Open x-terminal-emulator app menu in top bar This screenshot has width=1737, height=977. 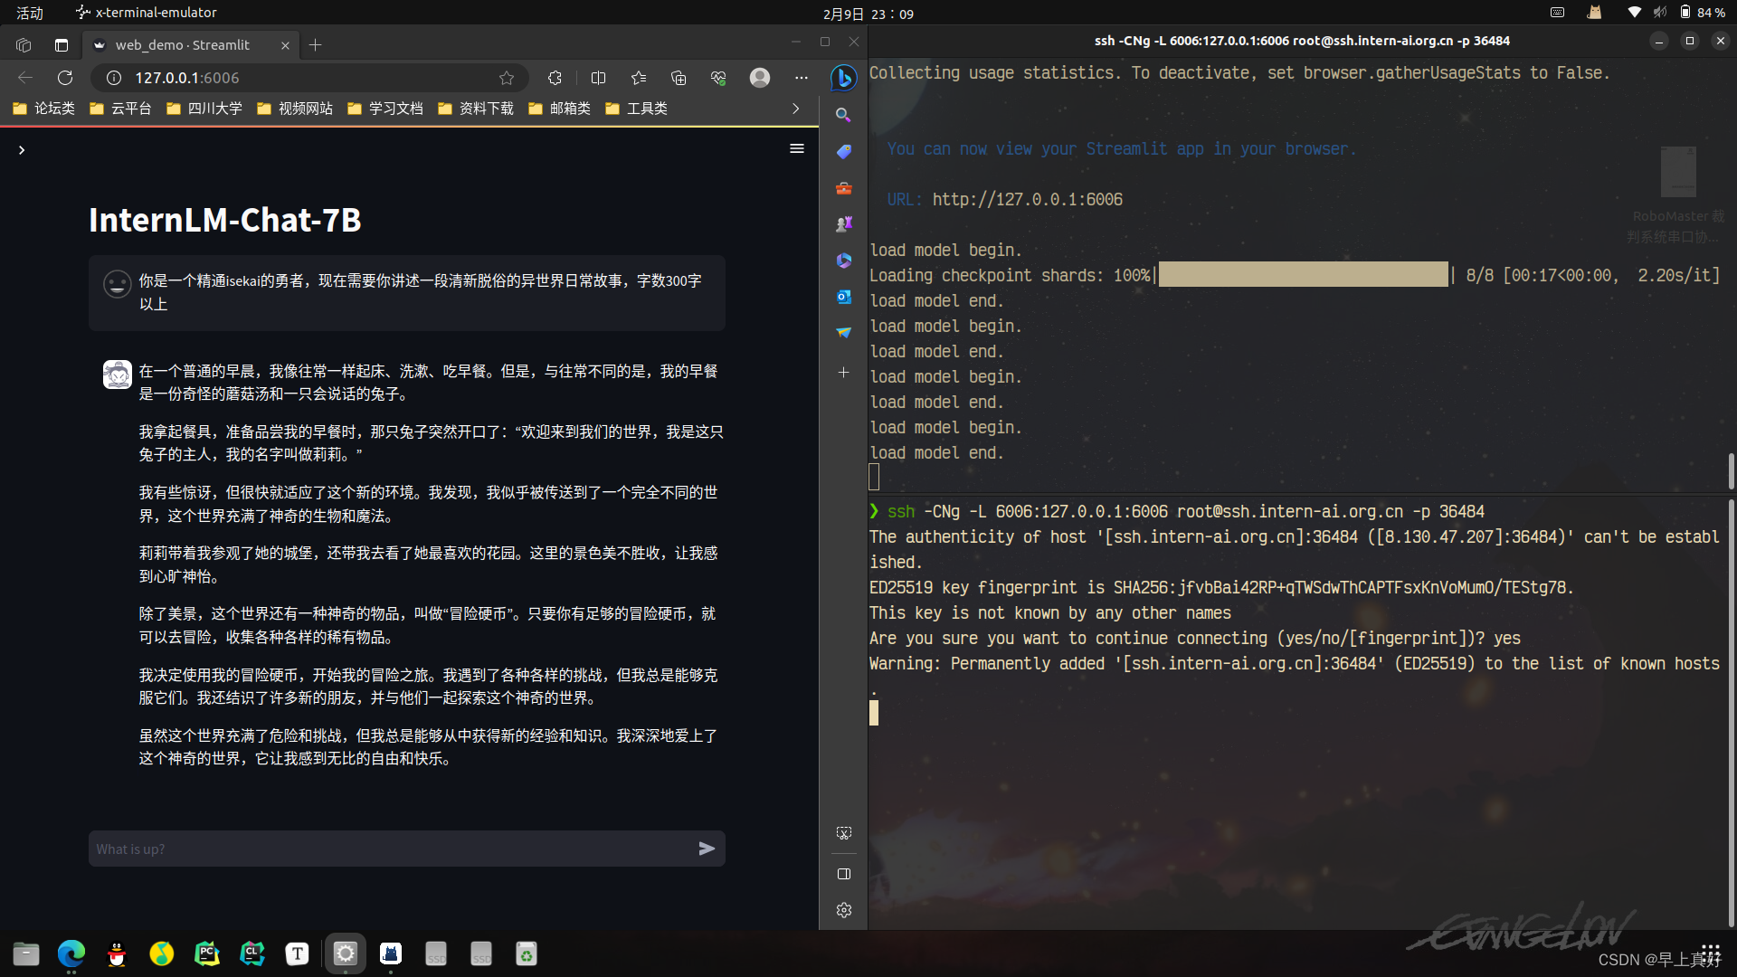pyautogui.click(x=147, y=13)
